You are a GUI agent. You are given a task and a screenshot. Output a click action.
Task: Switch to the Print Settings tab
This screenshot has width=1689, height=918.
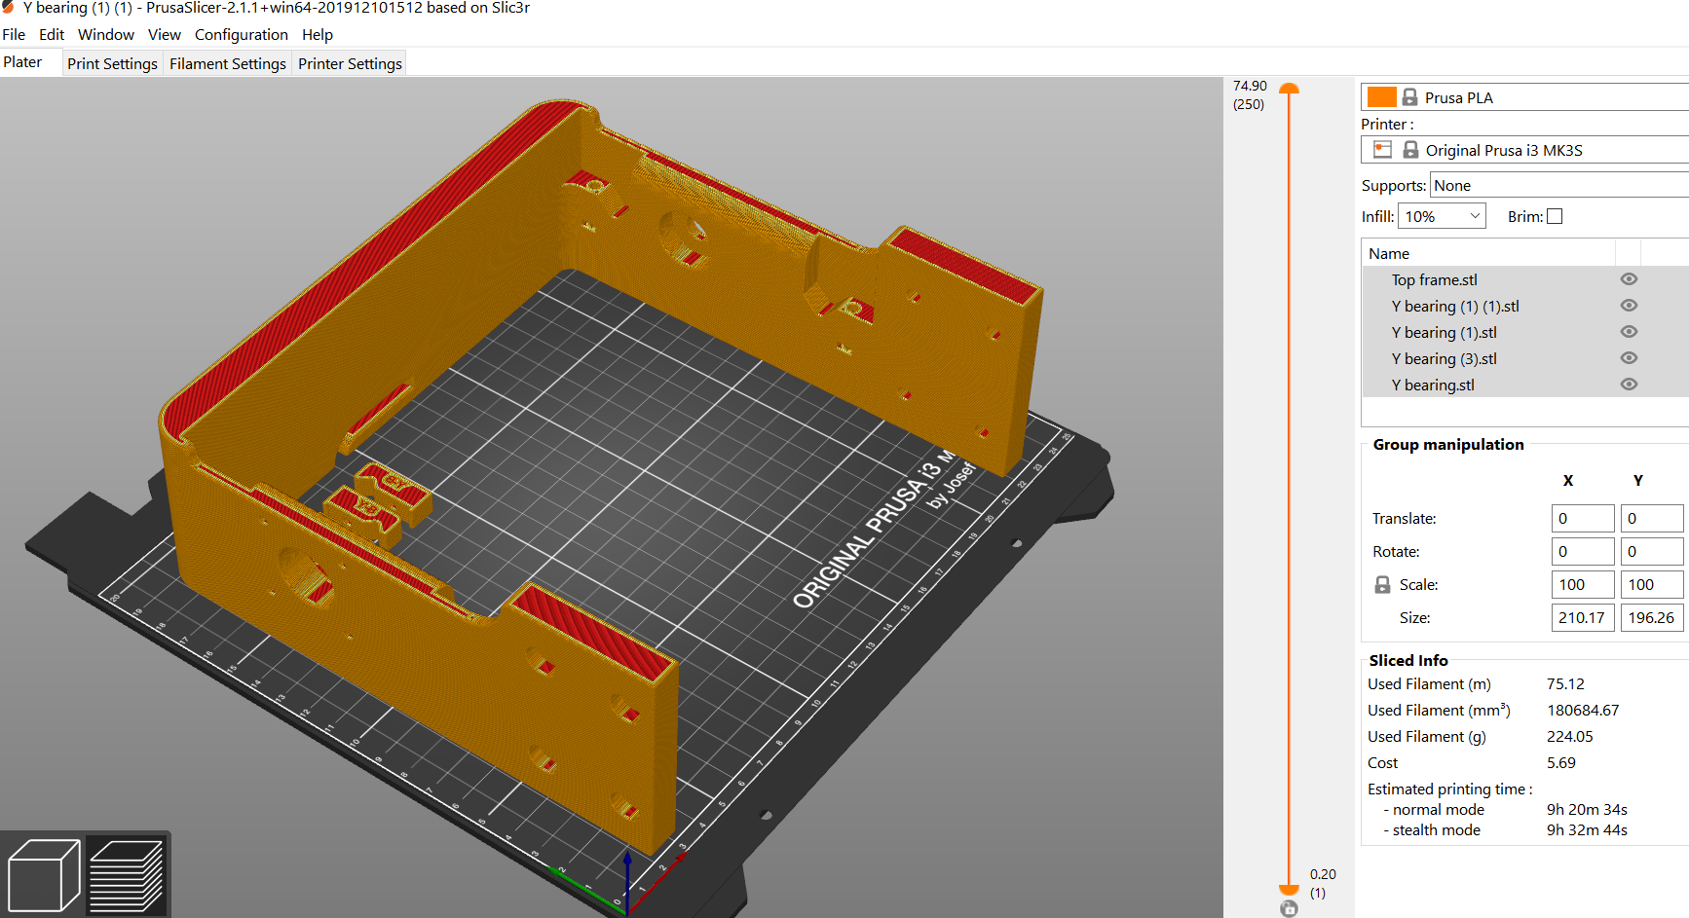click(112, 64)
